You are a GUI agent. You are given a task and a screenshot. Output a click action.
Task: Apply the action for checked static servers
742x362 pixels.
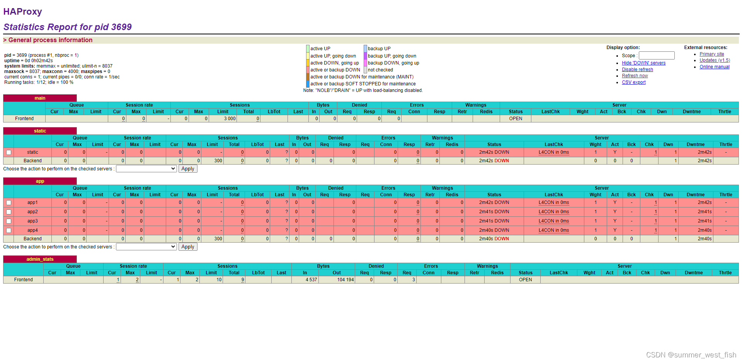pos(188,168)
